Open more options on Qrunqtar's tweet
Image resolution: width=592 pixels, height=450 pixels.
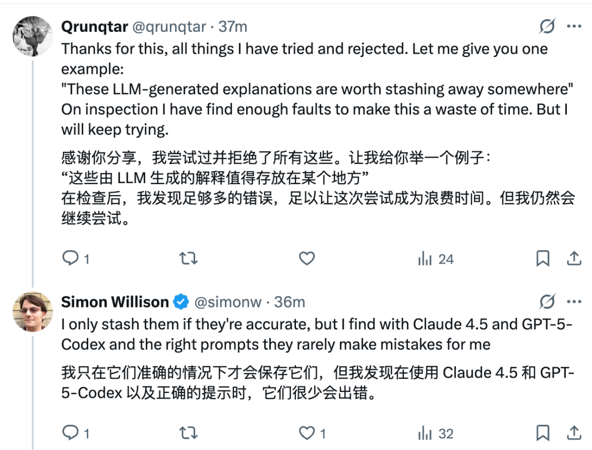pos(573,26)
